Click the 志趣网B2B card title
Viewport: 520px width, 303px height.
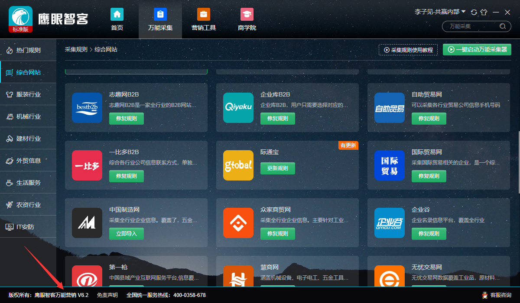[x=124, y=95]
